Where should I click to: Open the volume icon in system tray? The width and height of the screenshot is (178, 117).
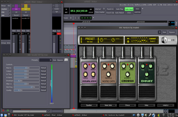[x=146, y=115]
